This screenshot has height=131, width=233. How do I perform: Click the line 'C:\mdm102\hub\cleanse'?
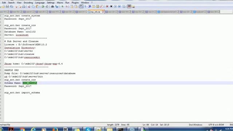click(19, 54)
